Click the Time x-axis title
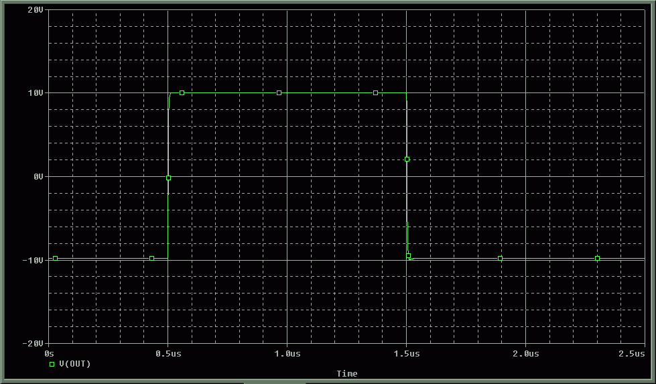Screen dimensions: 656x384 (347, 373)
